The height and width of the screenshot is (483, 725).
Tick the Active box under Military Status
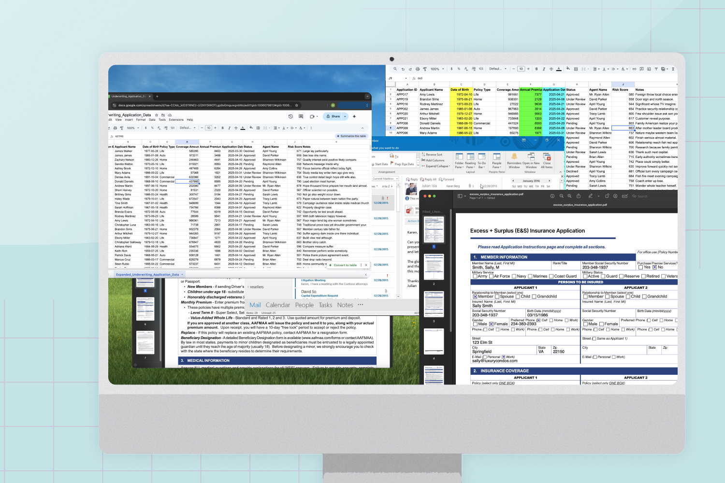click(x=586, y=276)
